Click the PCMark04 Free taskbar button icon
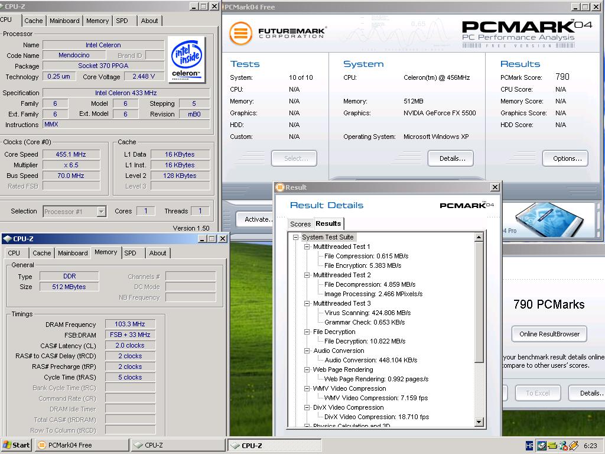The width and height of the screenshot is (605, 454). pos(42,445)
